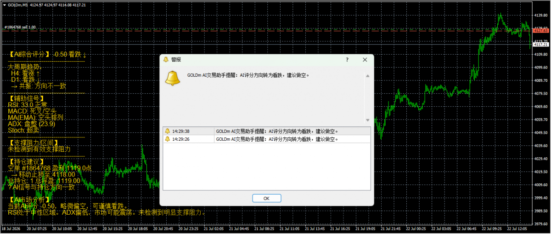Image resolution: width=551 pixels, height=234 pixels.
Task: Click the 总持仓: 1 总浮盈: 1119.00 line
Action: [x=45, y=181]
